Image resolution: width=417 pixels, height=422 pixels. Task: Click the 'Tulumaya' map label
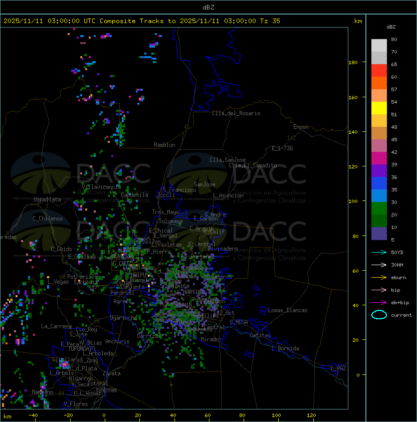[171, 221]
